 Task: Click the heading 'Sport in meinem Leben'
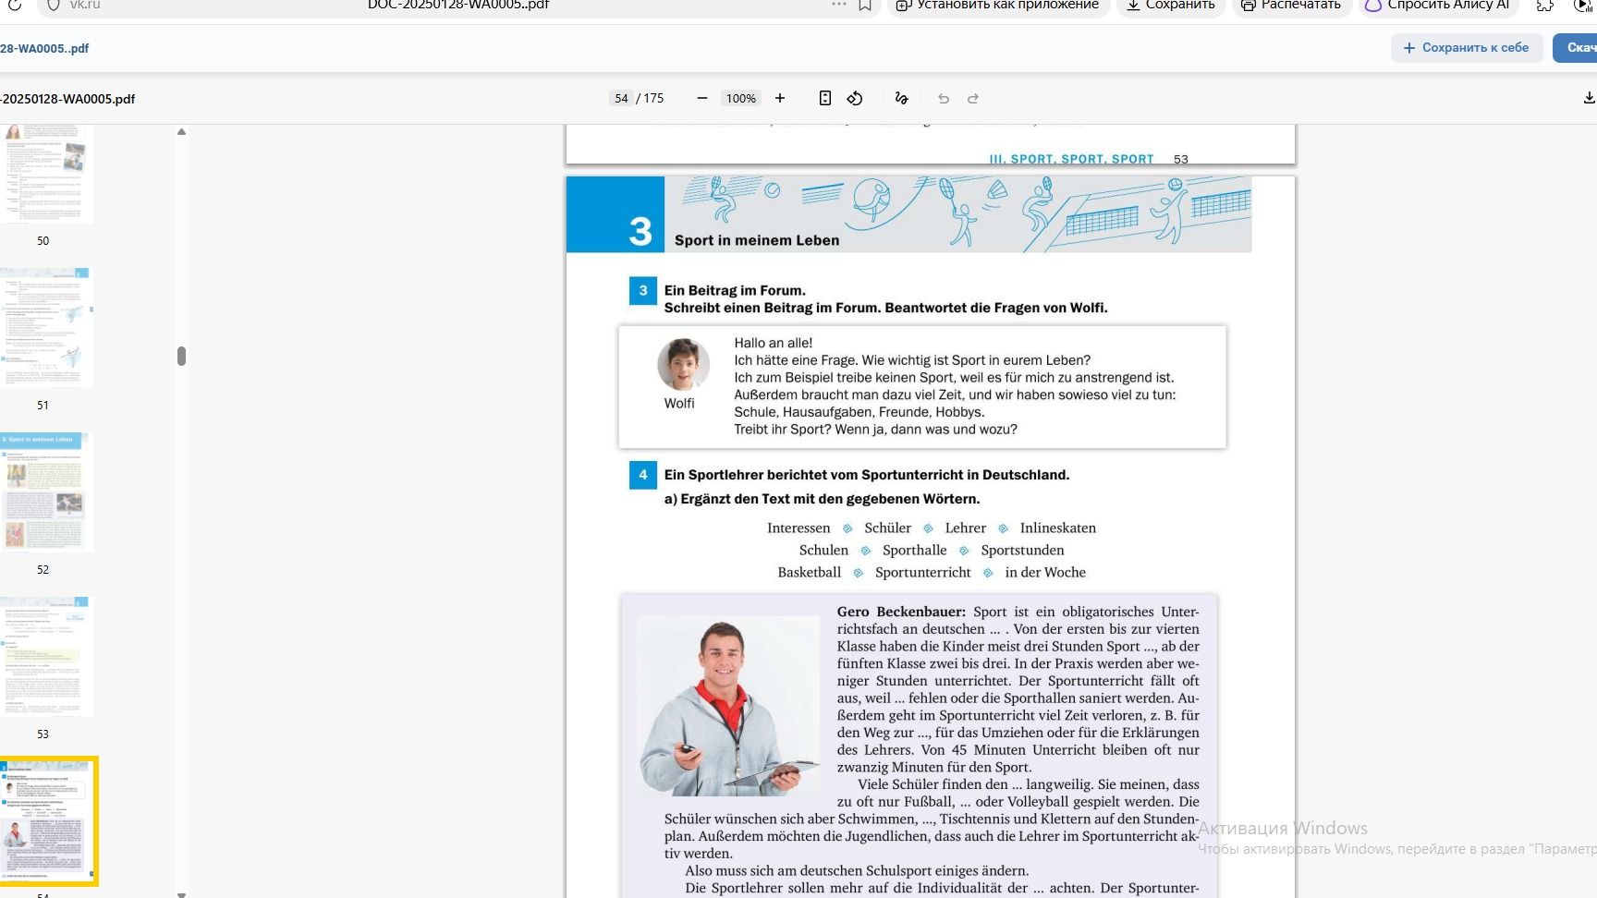click(757, 240)
